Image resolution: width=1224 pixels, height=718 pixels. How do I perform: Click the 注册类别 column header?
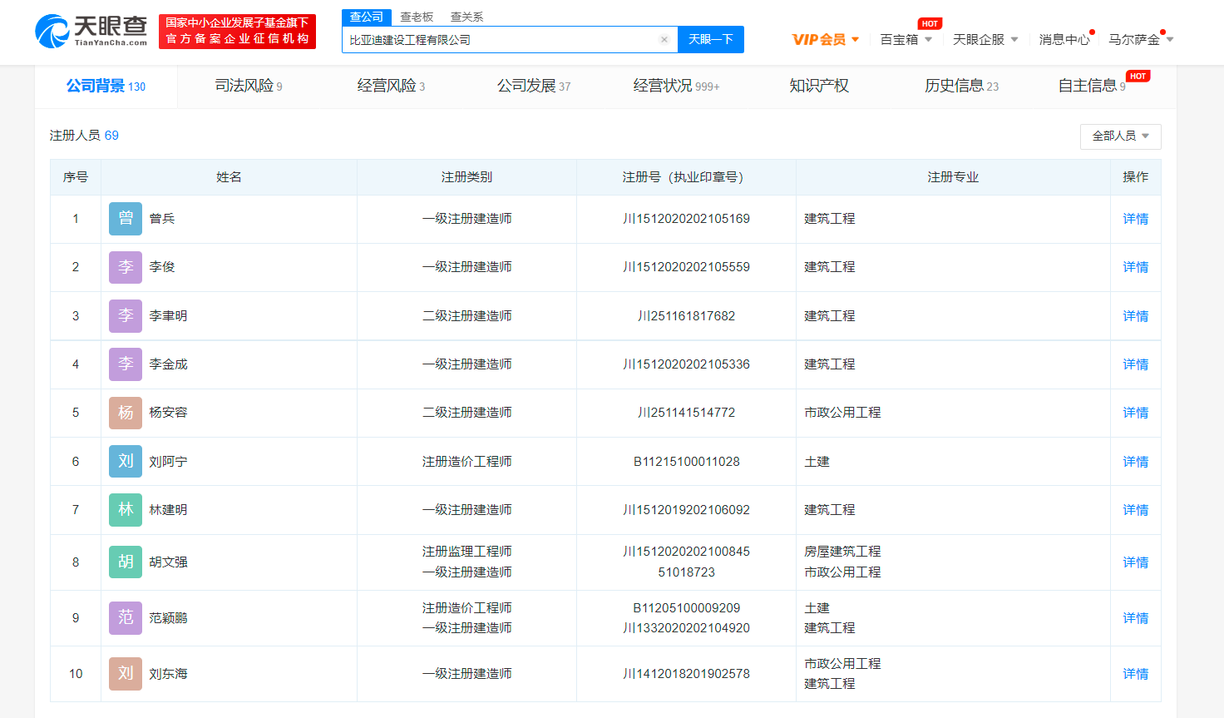click(x=466, y=177)
